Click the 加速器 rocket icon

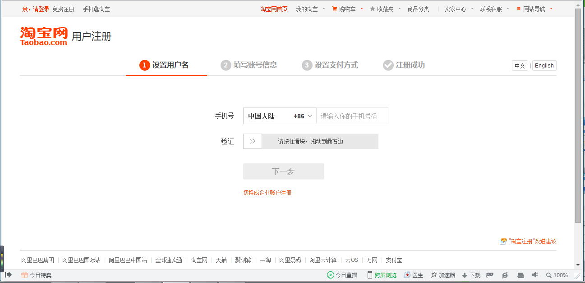point(434,275)
